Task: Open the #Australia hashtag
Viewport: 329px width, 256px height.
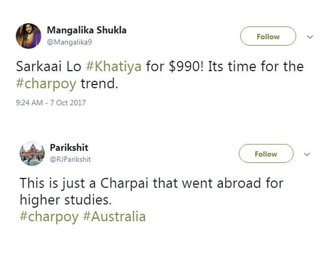Action: pyautogui.click(x=115, y=216)
